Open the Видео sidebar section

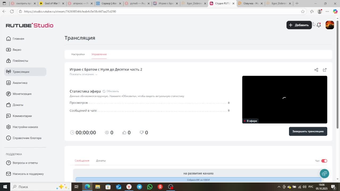[x=14, y=50]
